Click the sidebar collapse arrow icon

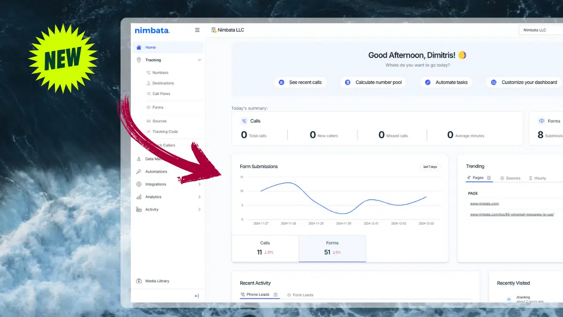[x=197, y=296]
